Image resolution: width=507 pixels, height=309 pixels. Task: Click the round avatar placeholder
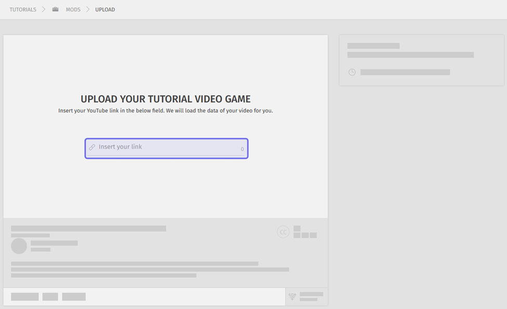click(x=19, y=246)
